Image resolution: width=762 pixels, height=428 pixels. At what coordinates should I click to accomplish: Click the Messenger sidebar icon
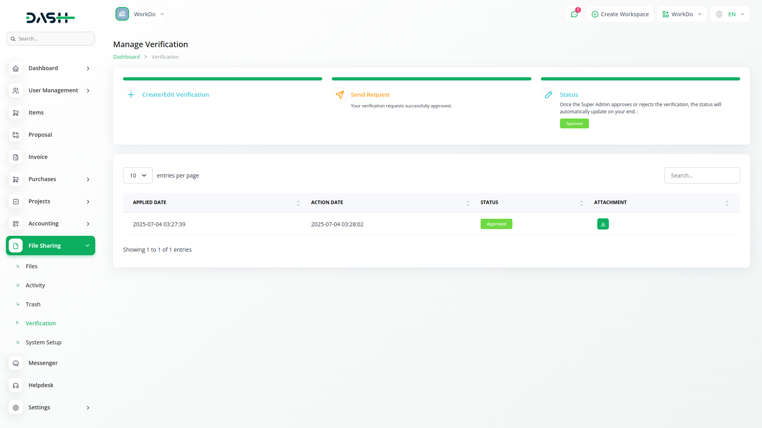tap(16, 363)
